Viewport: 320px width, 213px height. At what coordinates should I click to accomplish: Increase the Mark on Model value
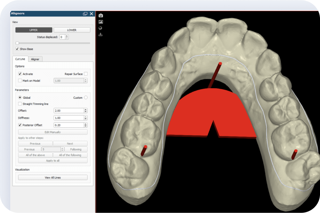point(85,79)
